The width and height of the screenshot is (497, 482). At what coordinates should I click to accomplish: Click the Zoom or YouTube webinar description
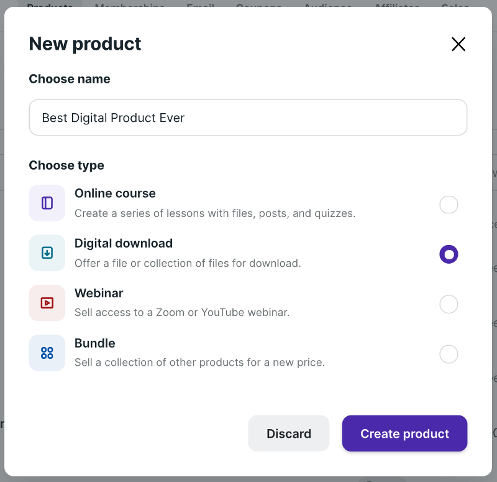(x=182, y=312)
